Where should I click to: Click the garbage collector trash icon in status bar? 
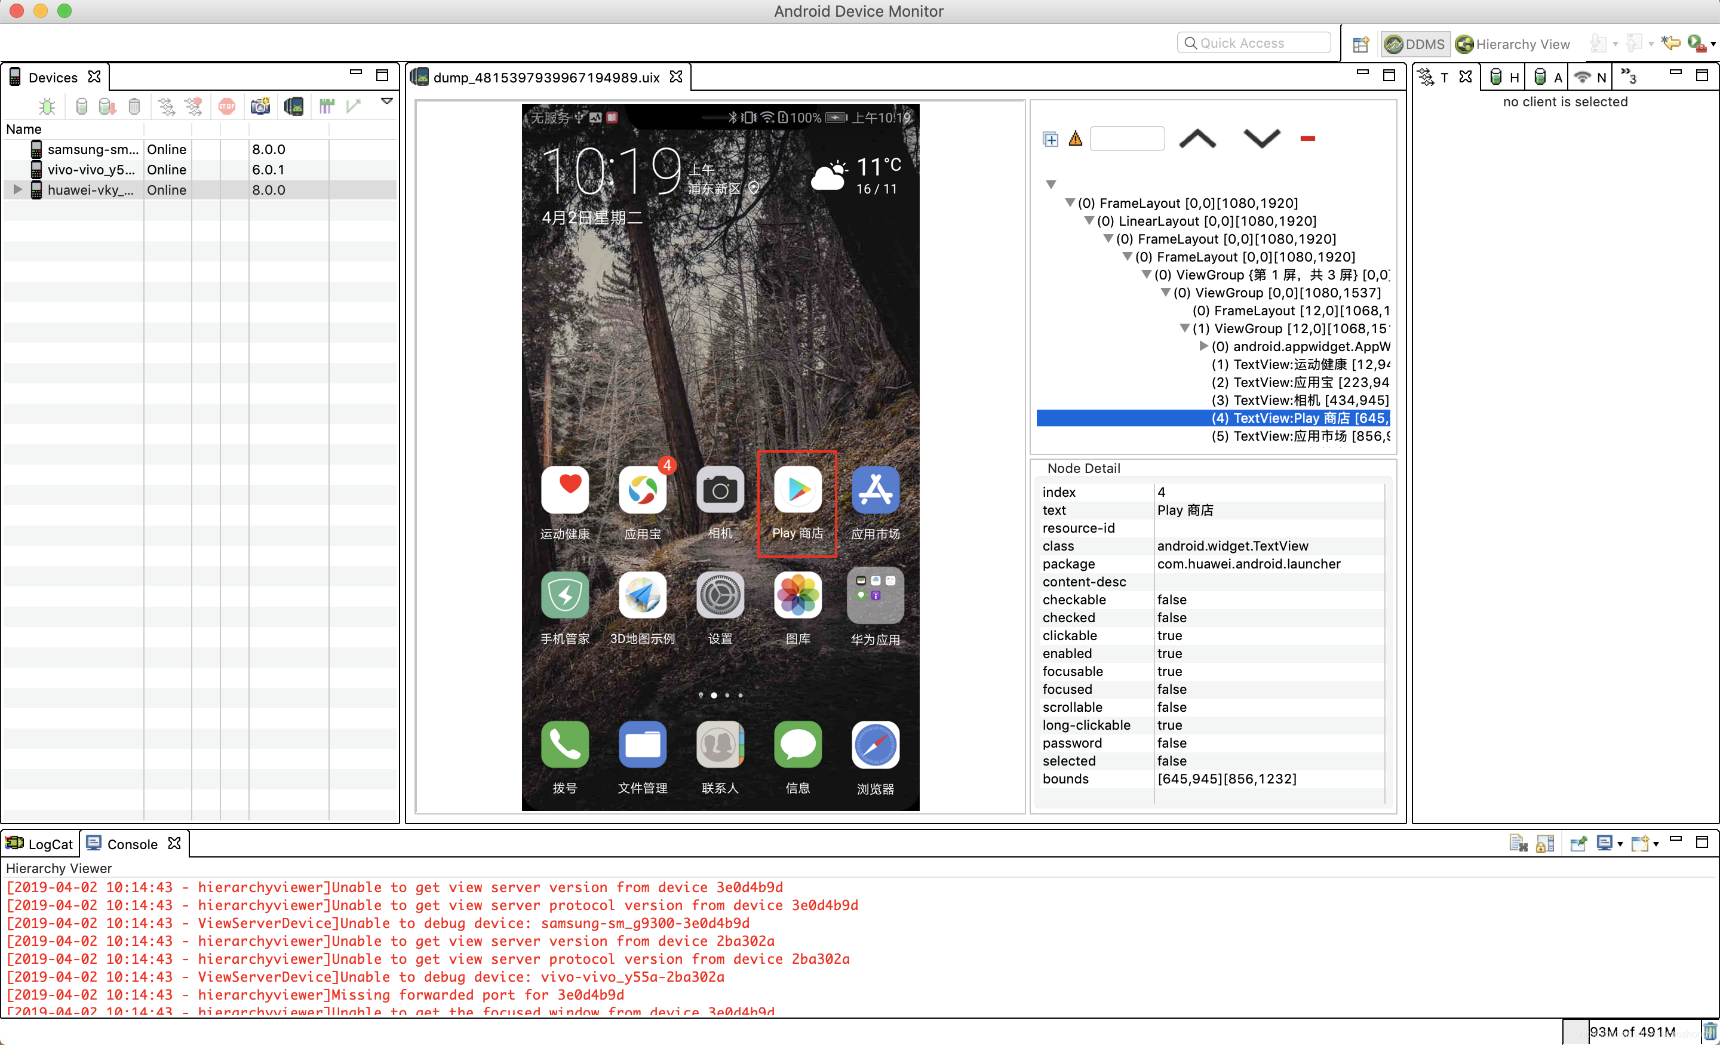pos(1709,1031)
